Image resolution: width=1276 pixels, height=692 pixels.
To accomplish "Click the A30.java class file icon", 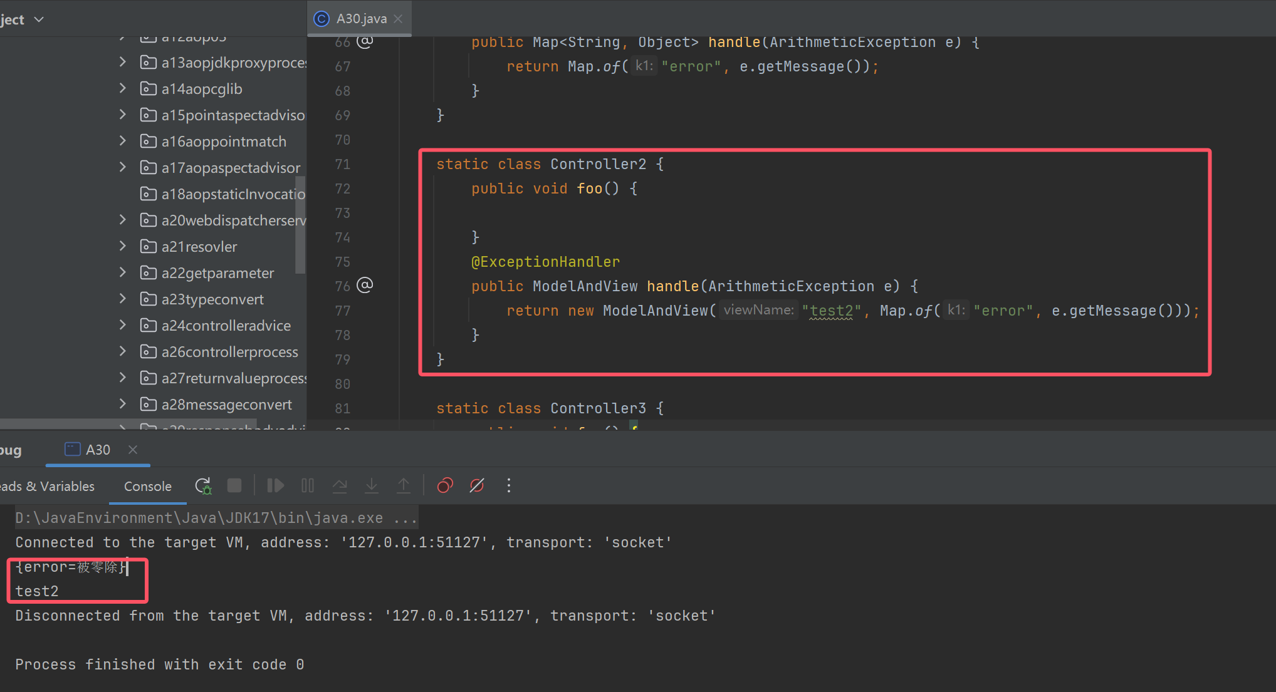I will (322, 19).
